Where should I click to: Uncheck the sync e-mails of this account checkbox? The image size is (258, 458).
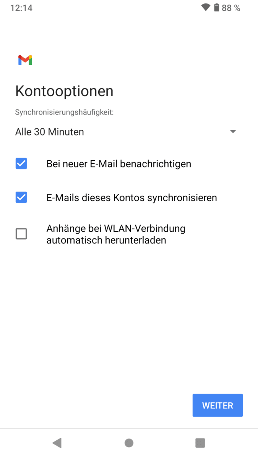pos(21,197)
